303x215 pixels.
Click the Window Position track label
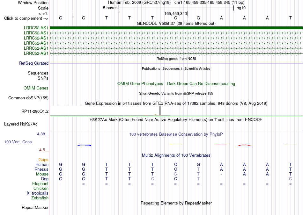pyautogui.click(x=33, y=3)
